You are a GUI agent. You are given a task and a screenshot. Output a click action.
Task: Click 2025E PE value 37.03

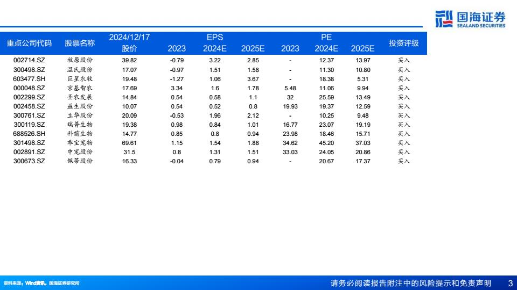tap(362, 143)
